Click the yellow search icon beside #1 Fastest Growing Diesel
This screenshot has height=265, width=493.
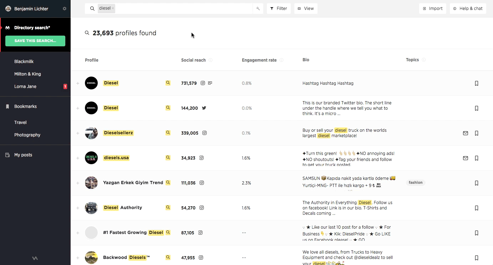tap(168, 233)
